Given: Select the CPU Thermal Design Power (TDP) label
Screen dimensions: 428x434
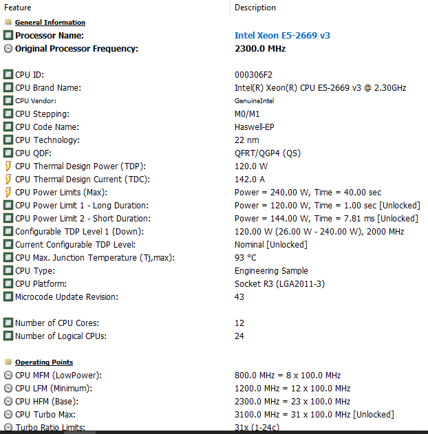Looking at the screenshot, I should [x=81, y=166].
